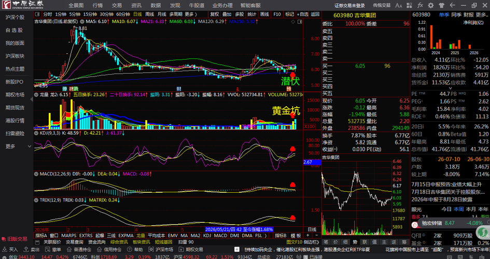Switch to 指标B indicator group
Viewport: 490px width, 259px height.
coord(281,236)
